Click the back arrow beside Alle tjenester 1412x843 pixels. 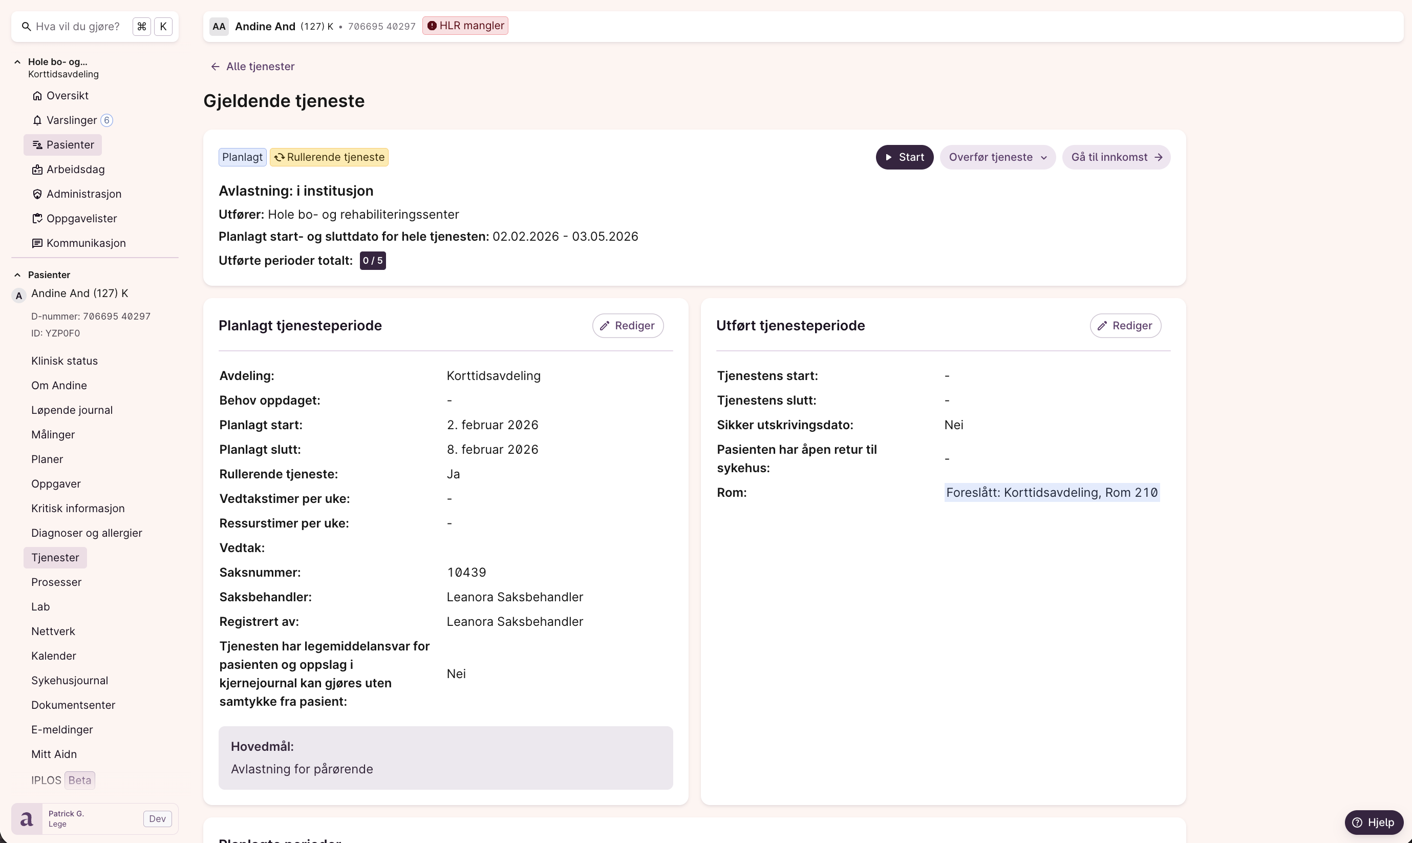click(x=215, y=67)
